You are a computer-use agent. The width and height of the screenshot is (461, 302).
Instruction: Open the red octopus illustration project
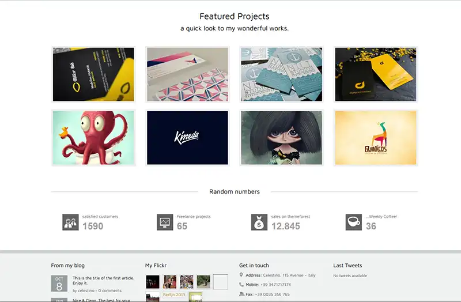pos(93,138)
